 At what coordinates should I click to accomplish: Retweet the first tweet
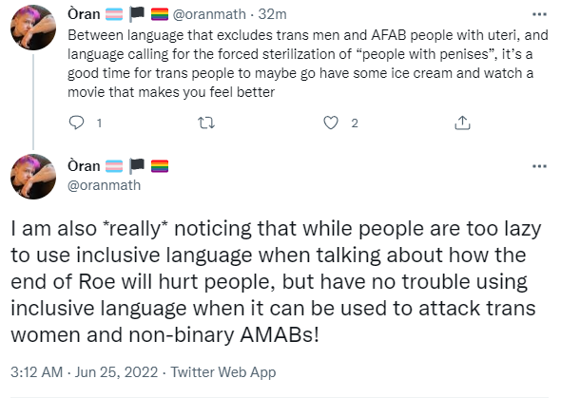tap(206, 123)
